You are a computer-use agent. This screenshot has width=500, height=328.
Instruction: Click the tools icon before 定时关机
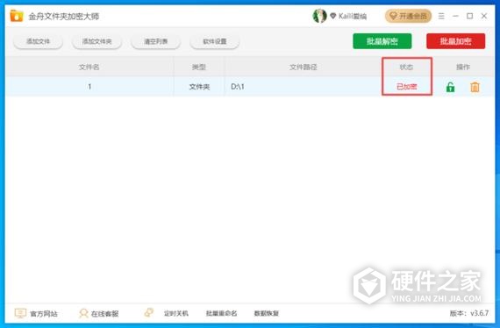click(x=148, y=313)
